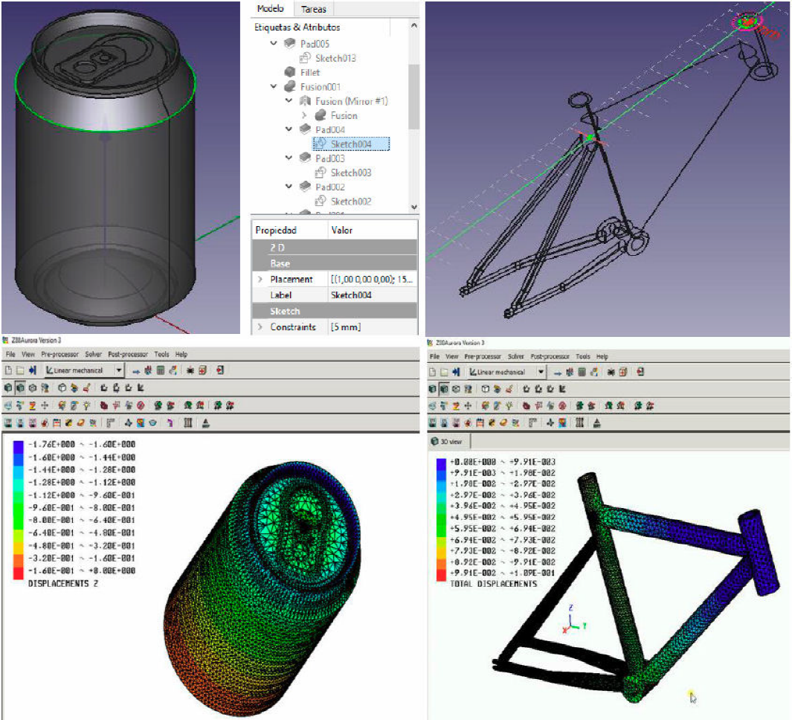Click the Label value field showing Sketch004

[372, 295]
